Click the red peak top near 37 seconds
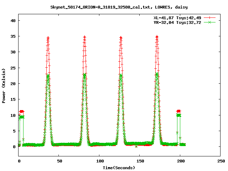228x171 pixels. click(x=48, y=38)
